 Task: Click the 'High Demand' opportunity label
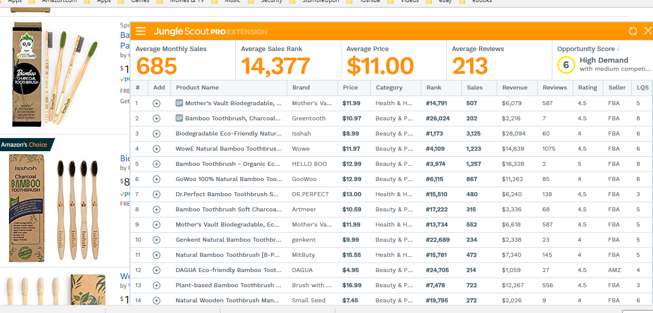604,60
